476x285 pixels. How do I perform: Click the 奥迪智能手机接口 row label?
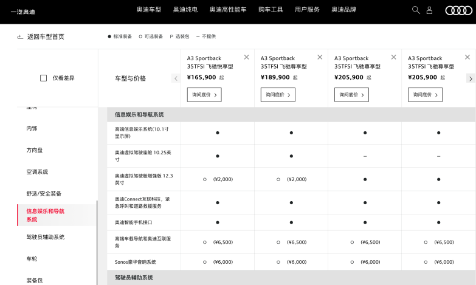coord(134,222)
